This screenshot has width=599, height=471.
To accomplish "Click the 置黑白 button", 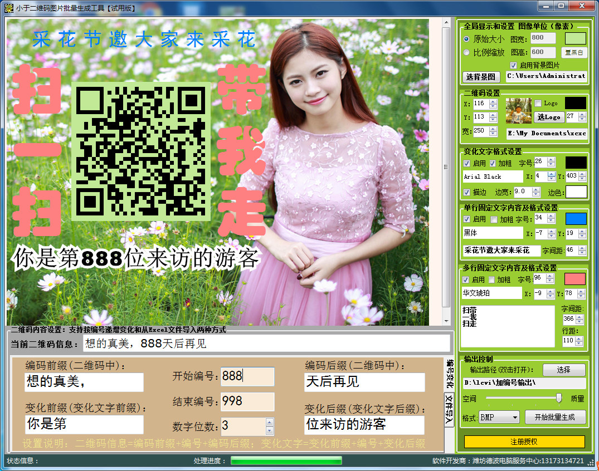I will [574, 52].
